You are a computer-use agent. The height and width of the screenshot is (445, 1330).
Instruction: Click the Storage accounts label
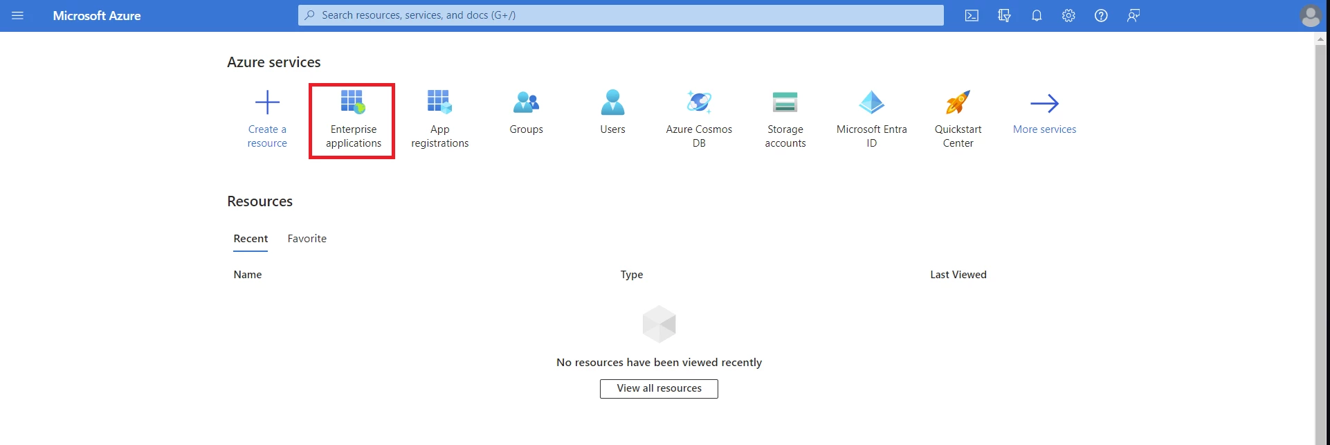click(785, 136)
